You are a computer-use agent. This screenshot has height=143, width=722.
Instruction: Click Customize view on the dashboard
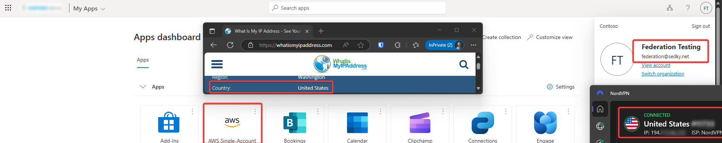tap(550, 37)
